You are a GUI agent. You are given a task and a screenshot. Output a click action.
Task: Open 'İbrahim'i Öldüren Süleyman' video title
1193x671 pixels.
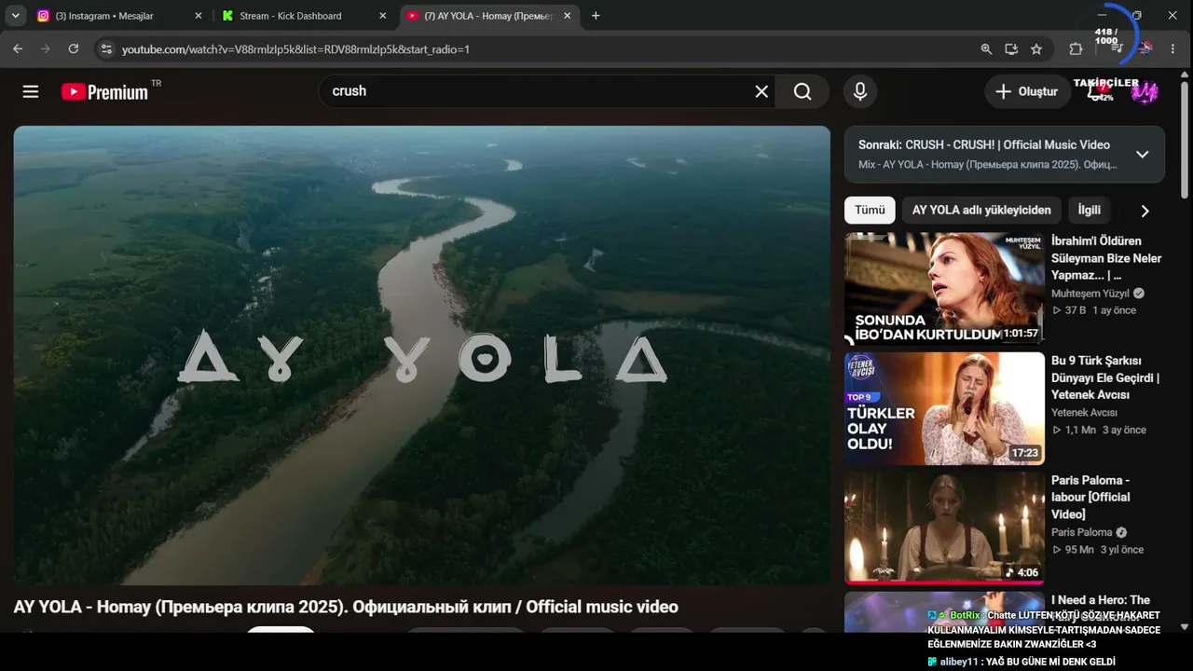point(1106,258)
